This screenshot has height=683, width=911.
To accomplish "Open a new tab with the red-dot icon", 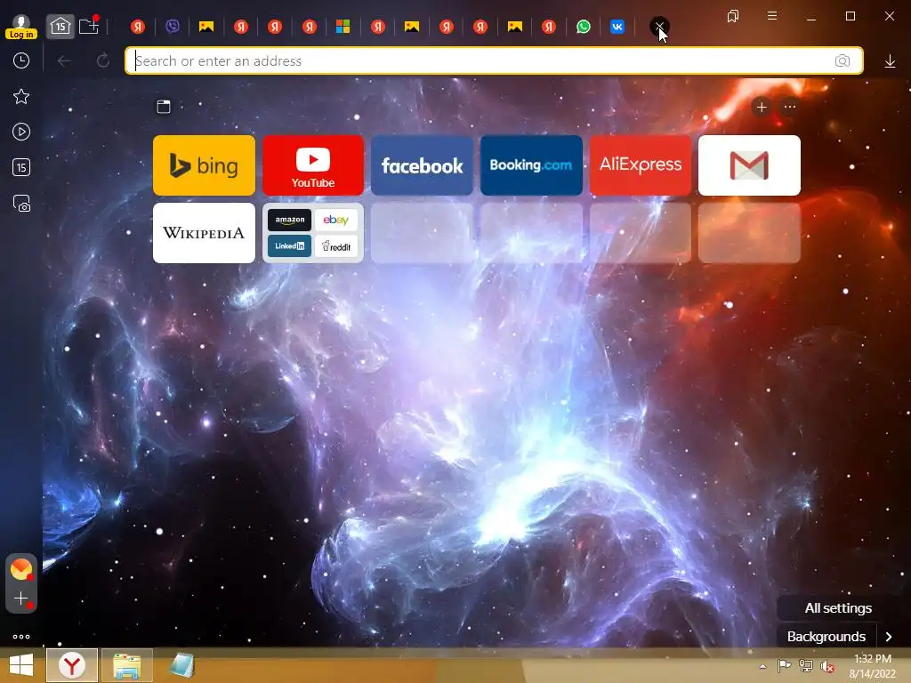I will tap(89, 26).
